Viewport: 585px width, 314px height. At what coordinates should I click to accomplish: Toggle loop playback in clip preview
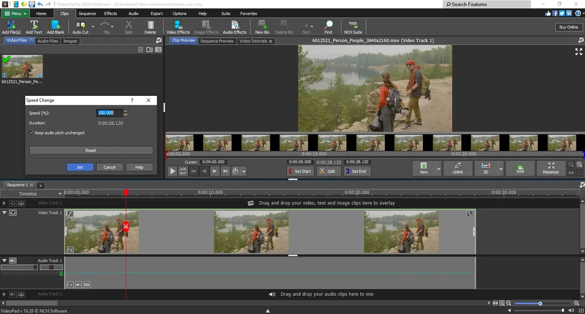[183, 171]
